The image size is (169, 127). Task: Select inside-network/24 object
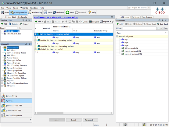[133, 51]
